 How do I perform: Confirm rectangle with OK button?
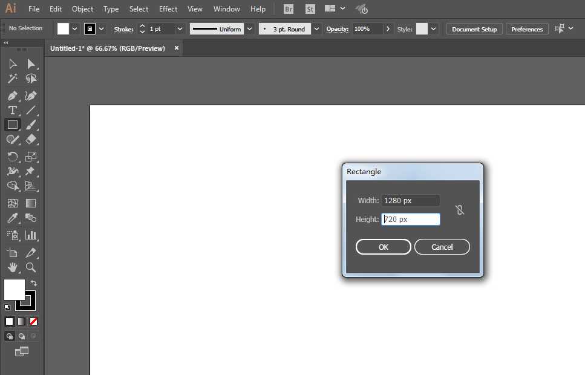pyautogui.click(x=384, y=247)
